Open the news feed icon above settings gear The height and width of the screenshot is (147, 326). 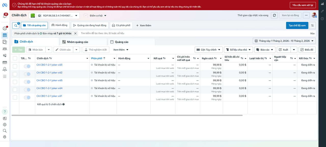coord(5,119)
